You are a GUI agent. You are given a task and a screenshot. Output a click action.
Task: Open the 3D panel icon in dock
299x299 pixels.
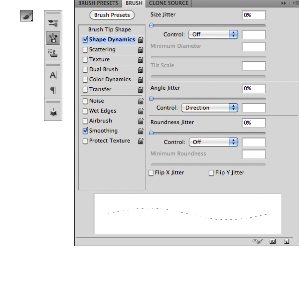(x=53, y=112)
